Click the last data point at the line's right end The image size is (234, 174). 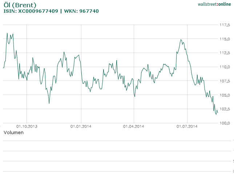pyautogui.click(x=218, y=112)
